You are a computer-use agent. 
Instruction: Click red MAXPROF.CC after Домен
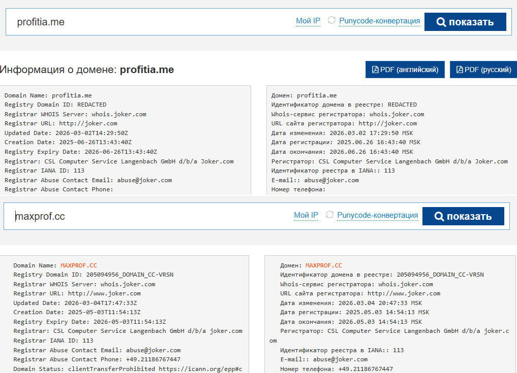click(323, 265)
